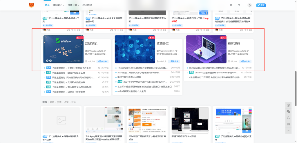
Task: Open the blue network cover image of 资源分享
Action: click(x=135, y=49)
